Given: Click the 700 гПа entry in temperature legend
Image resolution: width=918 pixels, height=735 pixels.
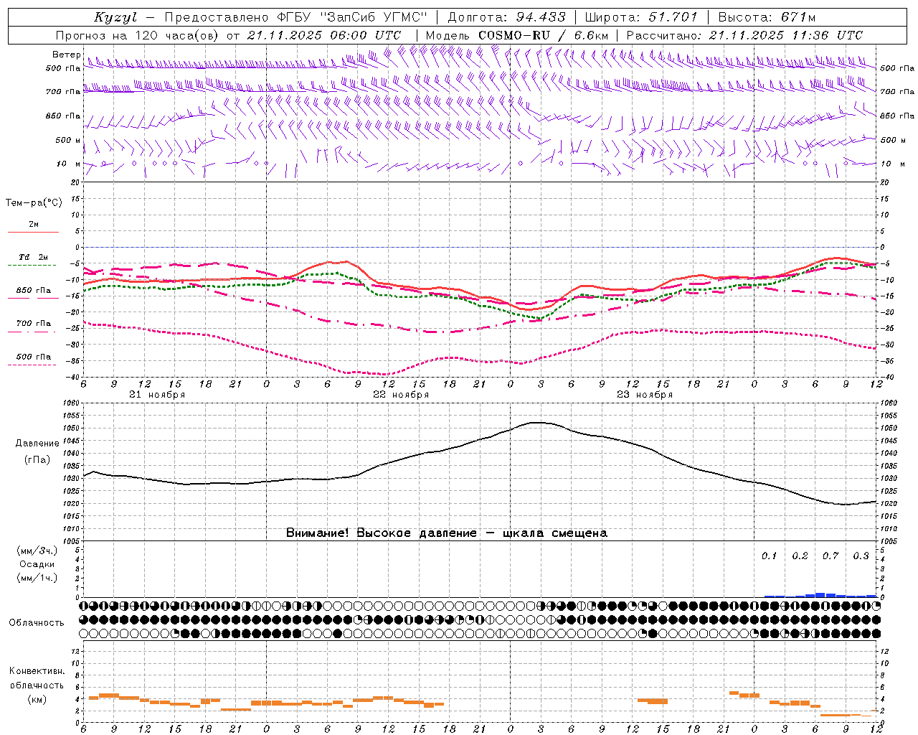Looking at the screenshot, I should click(33, 324).
